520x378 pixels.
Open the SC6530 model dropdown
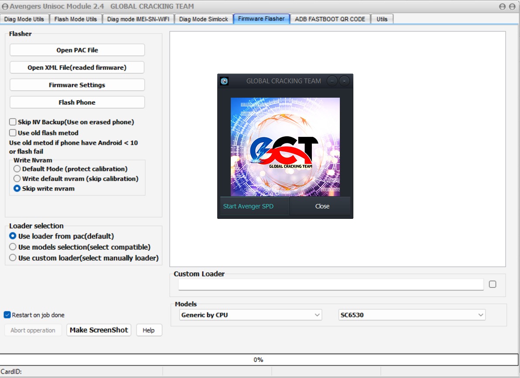pyautogui.click(x=411, y=315)
